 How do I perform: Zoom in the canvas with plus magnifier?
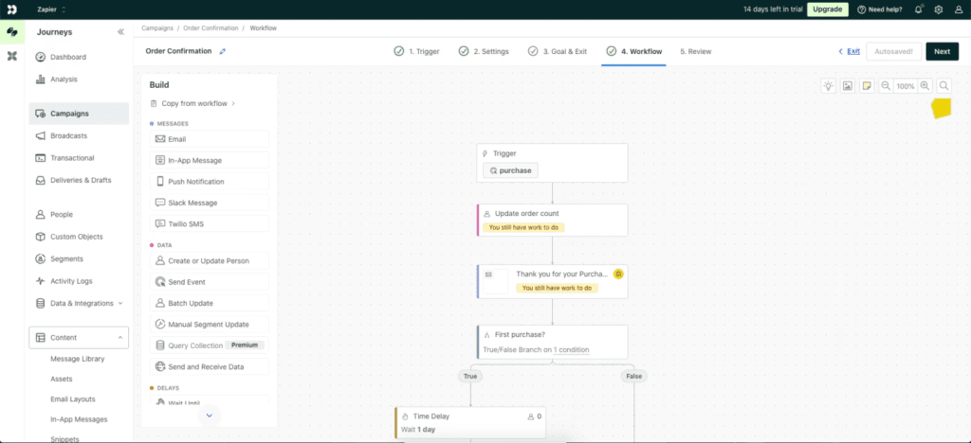click(925, 86)
